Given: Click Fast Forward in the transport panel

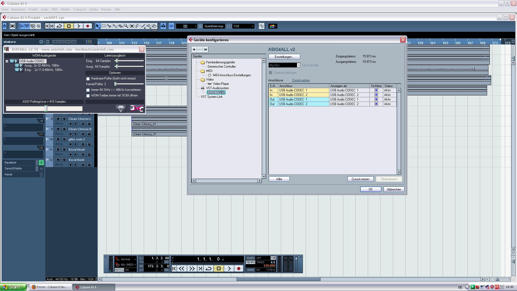Looking at the screenshot, I should coord(192,269).
